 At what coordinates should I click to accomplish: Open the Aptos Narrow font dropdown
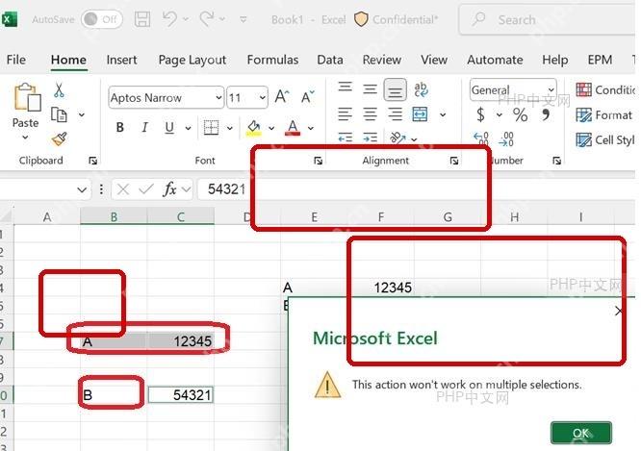(x=218, y=98)
